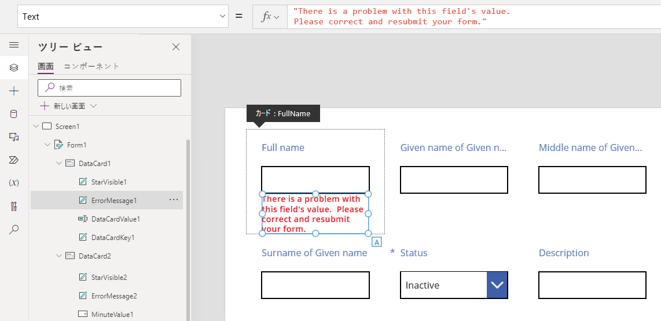The height and width of the screenshot is (321, 661).
Task: Select DataCardKey1 in the tree
Action: tap(112, 238)
